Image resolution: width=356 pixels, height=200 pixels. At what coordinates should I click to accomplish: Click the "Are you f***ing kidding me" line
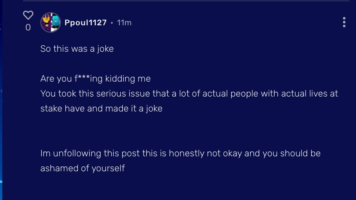pos(95,78)
